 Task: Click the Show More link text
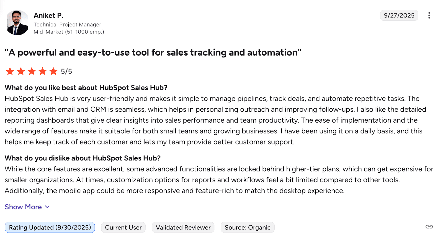(23, 207)
